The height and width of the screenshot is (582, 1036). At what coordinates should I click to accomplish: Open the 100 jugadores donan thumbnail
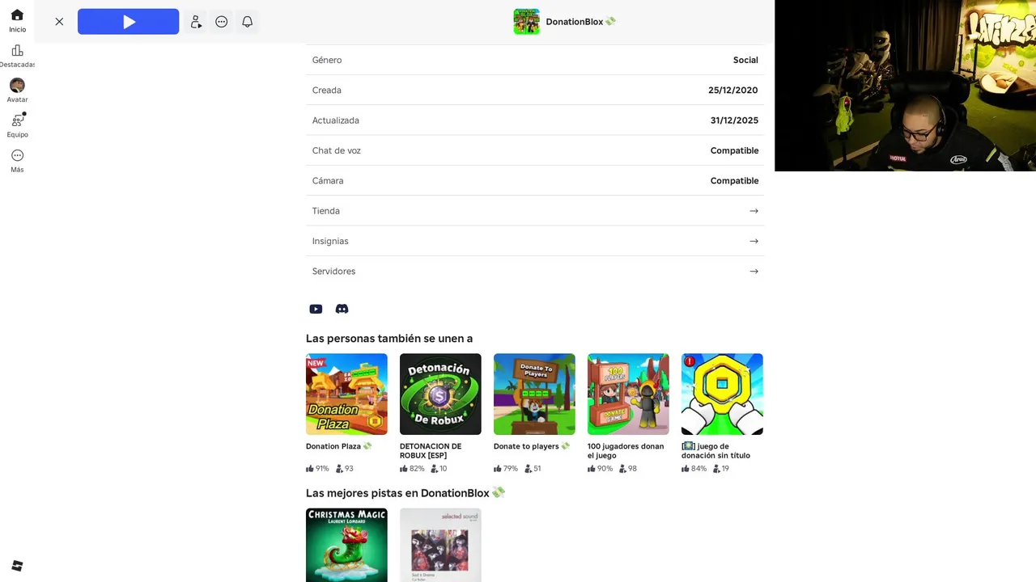[628, 394]
